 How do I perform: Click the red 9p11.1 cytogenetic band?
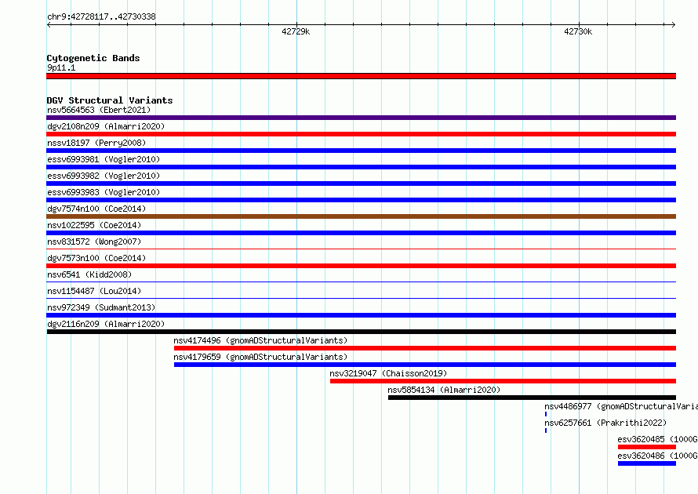pos(361,76)
